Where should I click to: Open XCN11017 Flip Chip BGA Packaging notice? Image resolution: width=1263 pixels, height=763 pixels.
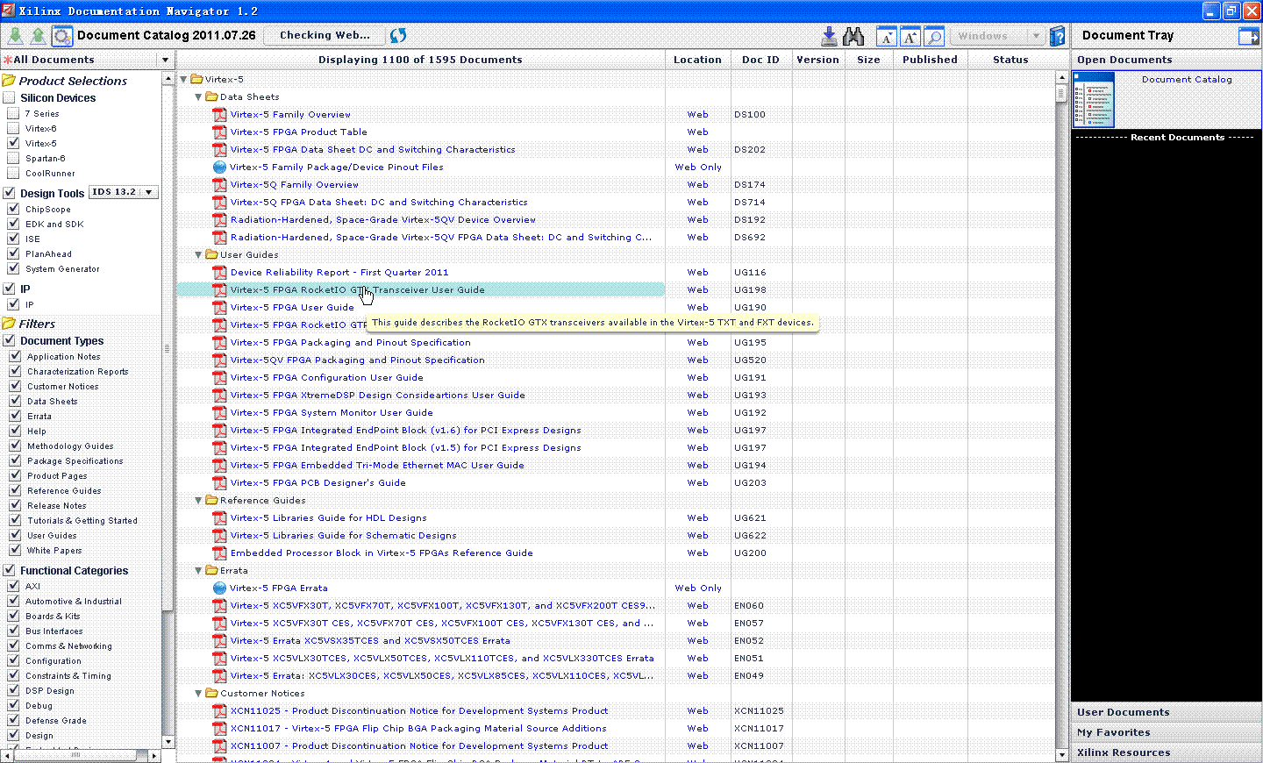[x=418, y=729]
